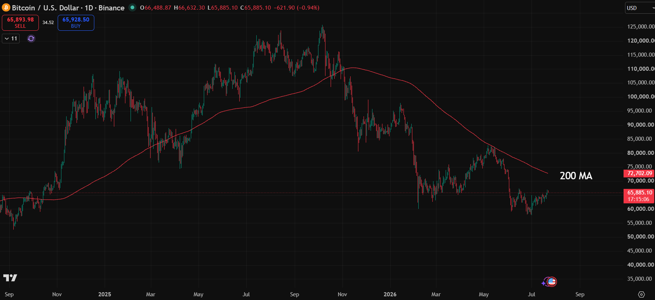The image size is (655, 300).
Task: Click the orange Bitcoin symbol logo
Action: click(6, 7)
